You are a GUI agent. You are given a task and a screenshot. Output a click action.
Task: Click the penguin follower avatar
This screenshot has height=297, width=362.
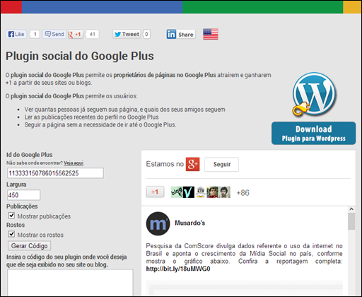[x=201, y=192]
